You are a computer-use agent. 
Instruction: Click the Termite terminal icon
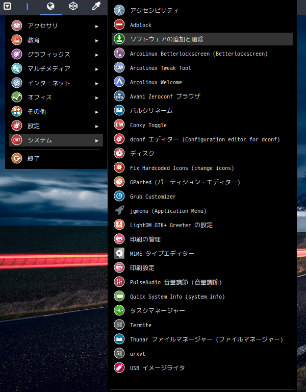coord(119,325)
